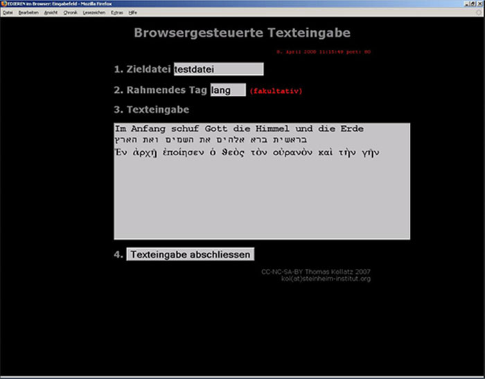Viewport: 485px width, 379px height.
Task: Click the Browsergesteuerte Texteingabe heading
Action: pyautogui.click(x=242, y=33)
